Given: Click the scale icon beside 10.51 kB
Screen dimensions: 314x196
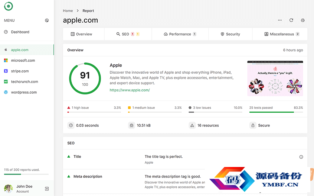Looking at the screenshot, I should [131, 125].
